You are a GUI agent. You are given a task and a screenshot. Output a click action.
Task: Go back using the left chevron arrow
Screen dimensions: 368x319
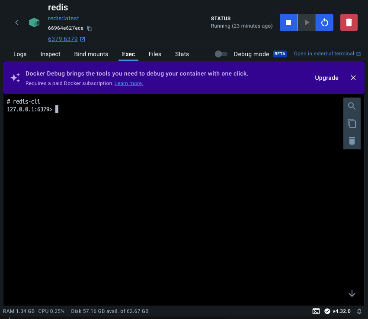[x=17, y=22]
